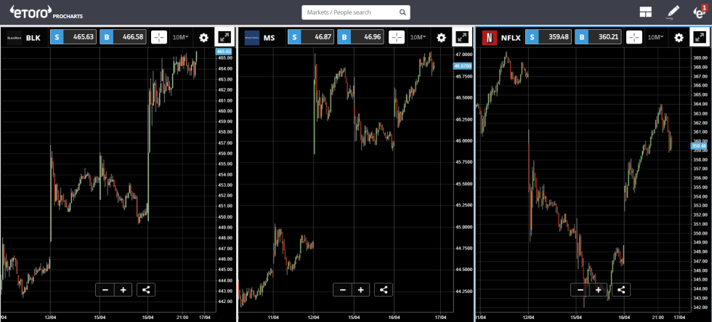712x322 pixels.
Task: Select the NFLX instrument name label
Action: 512,38
